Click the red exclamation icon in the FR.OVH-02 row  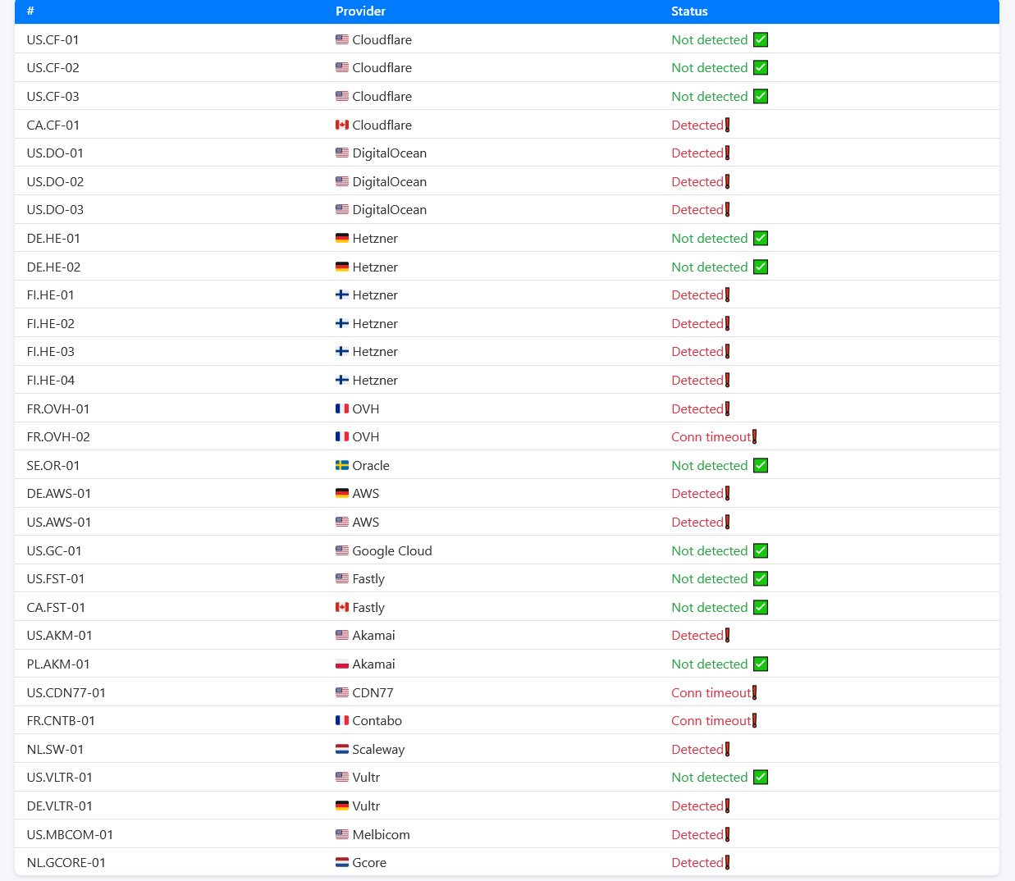tap(754, 436)
